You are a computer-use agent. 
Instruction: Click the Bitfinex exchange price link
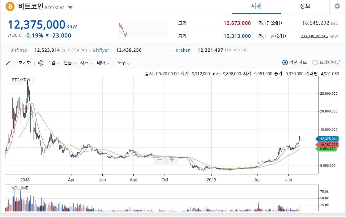pos(19,50)
